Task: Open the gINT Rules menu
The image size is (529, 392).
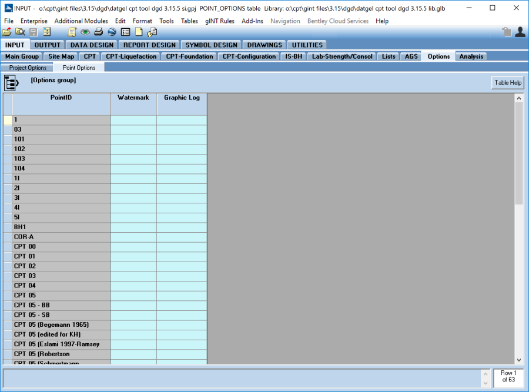Action: (x=219, y=21)
